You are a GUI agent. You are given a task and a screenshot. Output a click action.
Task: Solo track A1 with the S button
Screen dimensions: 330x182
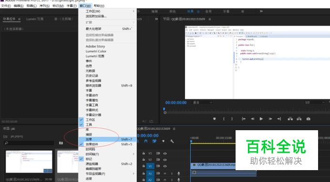tap(172, 173)
